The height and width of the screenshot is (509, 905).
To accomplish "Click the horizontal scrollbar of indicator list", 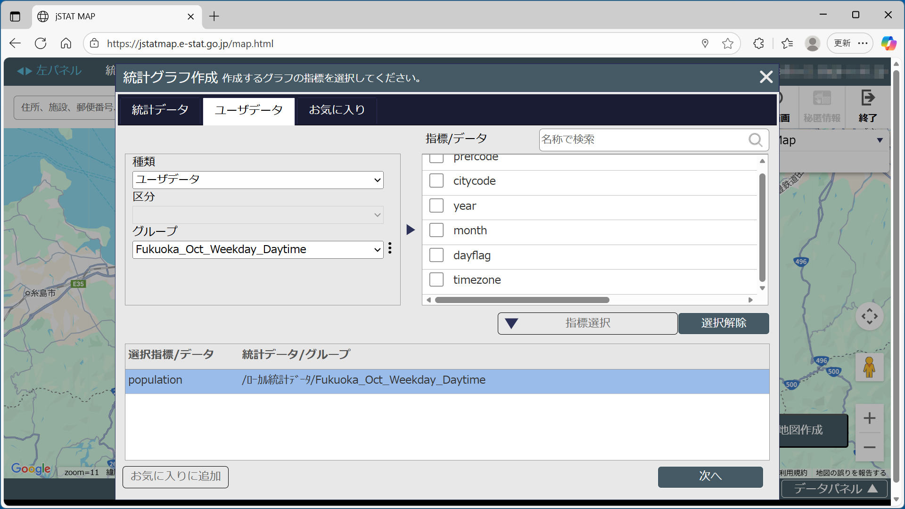I will (x=522, y=300).
